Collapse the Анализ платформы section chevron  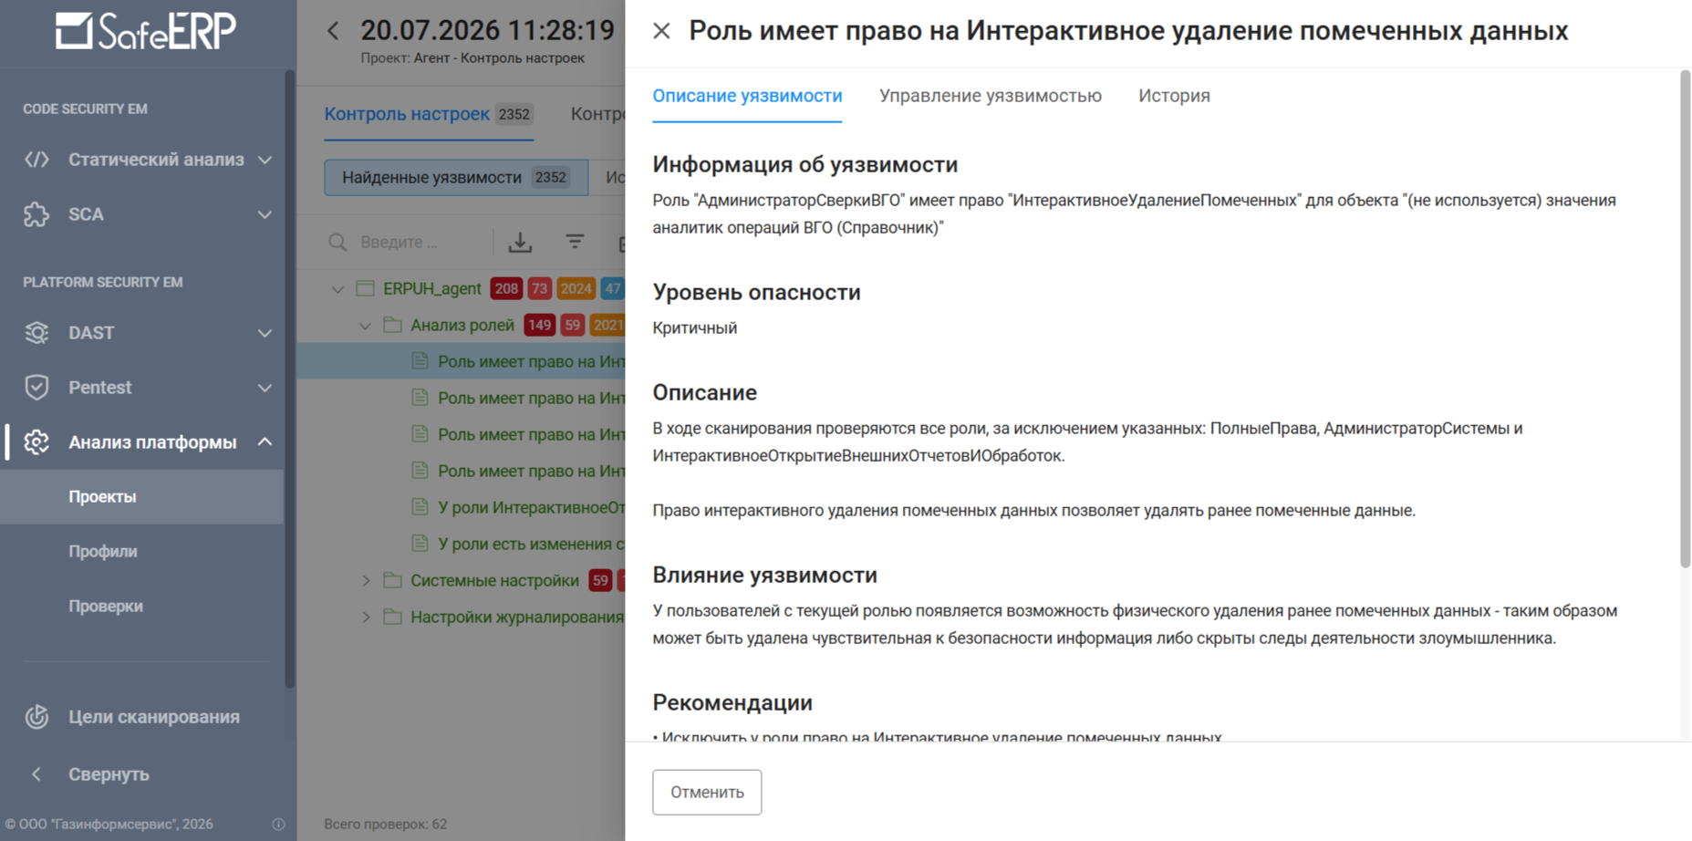pos(265,442)
